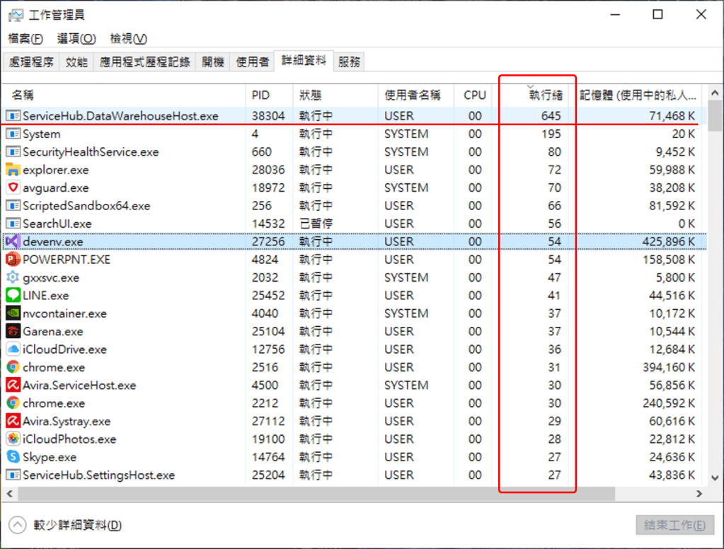The height and width of the screenshot is (549, 724).
Task: Sort by the 執行緒 column header
Action: (546, 95)
